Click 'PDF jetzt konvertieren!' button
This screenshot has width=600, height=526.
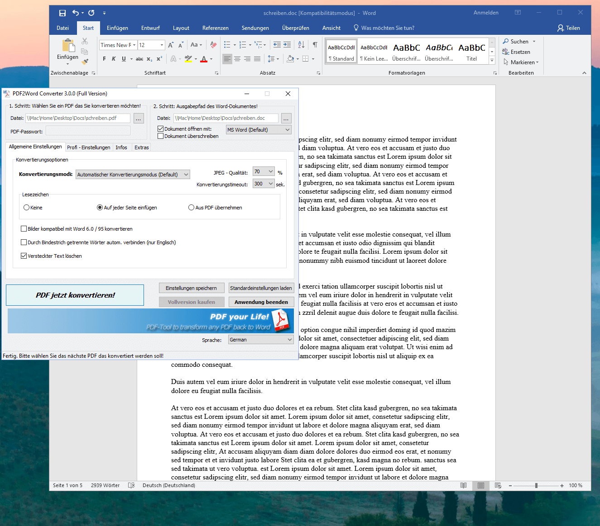75,295
